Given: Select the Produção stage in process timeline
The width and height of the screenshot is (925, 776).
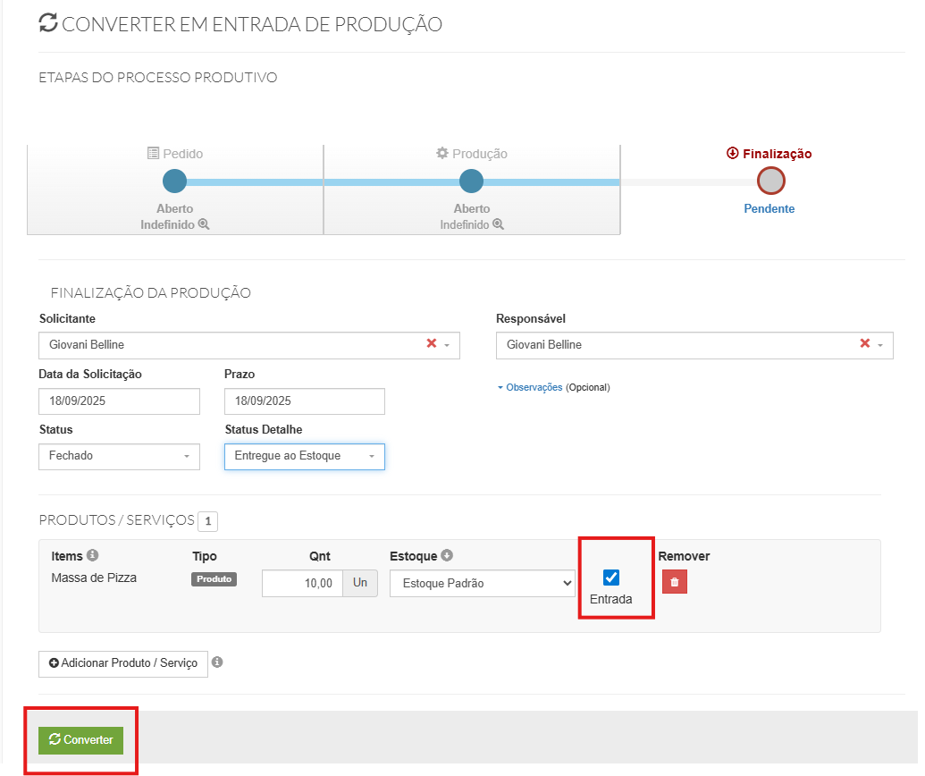Looking at the screenshot, I should coord(471,182).
